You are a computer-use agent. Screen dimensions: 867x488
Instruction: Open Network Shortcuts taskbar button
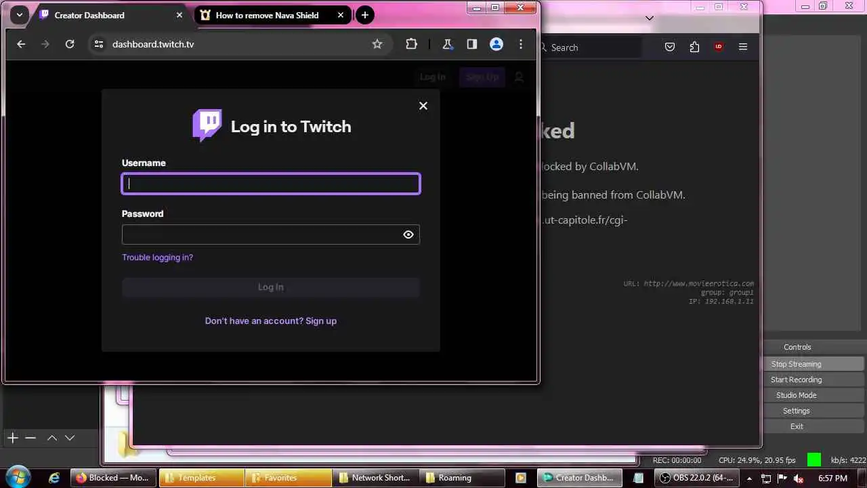point(375,478)
